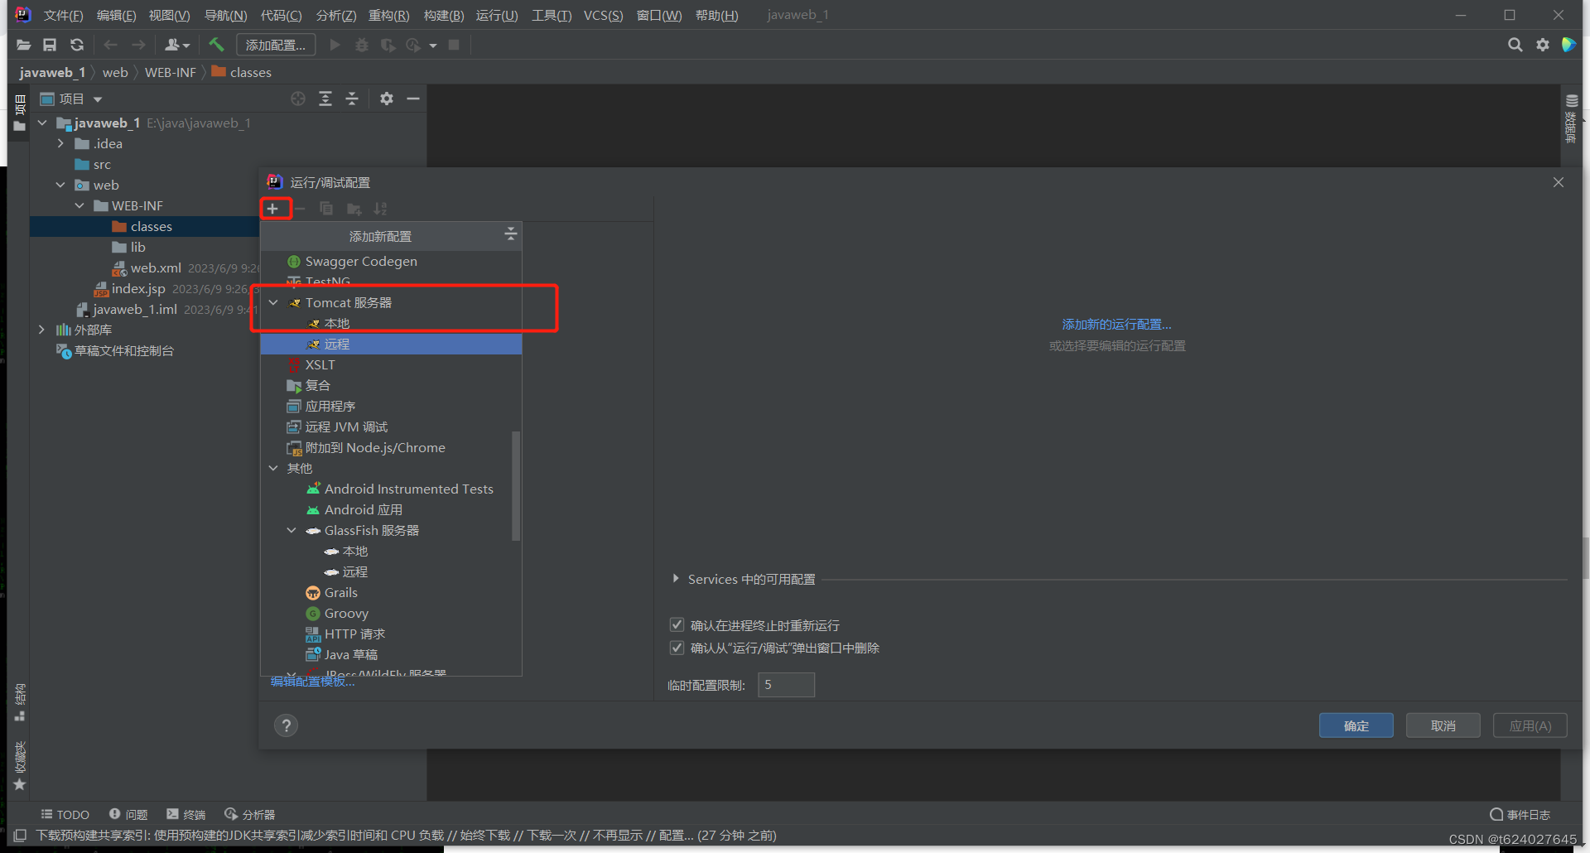Open the Favorites star side tab
Screen dimensions: 1590x853
[x=20, y=765]
